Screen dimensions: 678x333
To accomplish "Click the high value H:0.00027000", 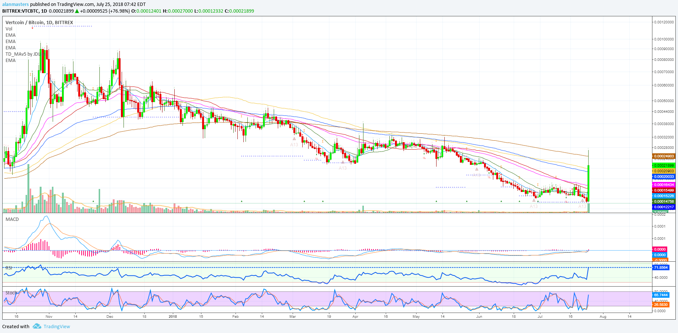I will pos(178,11).
